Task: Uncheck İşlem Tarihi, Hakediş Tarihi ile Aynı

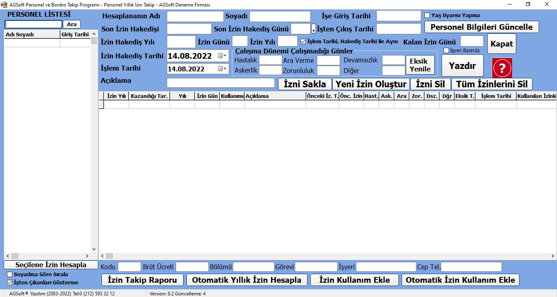Action: pyautogui.click(x=303, y=41)
